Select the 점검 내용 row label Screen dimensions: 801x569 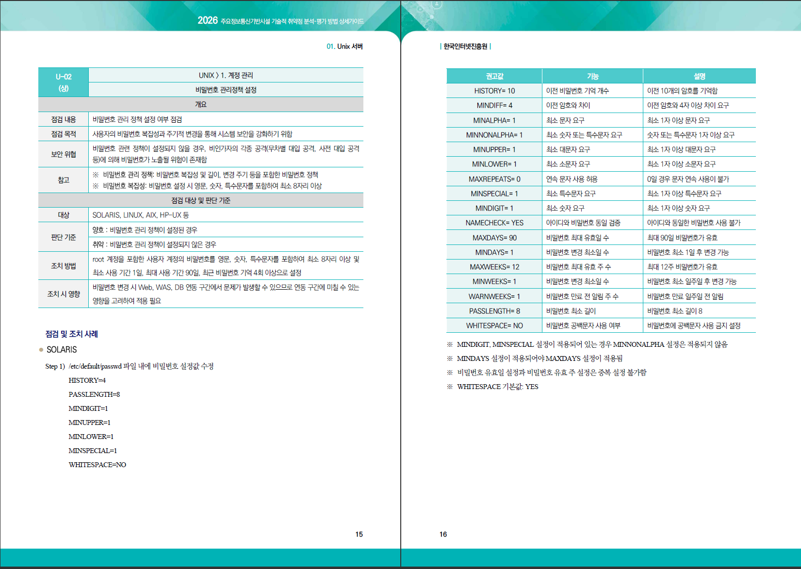pyautogui.click(x=64, y=119)
